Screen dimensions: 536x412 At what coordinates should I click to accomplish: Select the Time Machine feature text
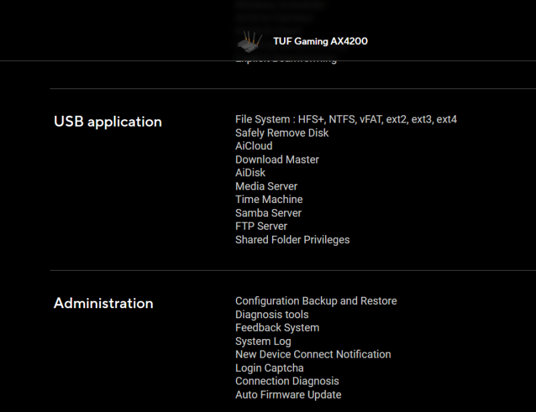(269, 200)
